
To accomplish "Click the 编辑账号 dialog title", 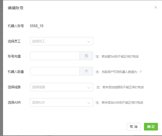I will coord(16,8).
